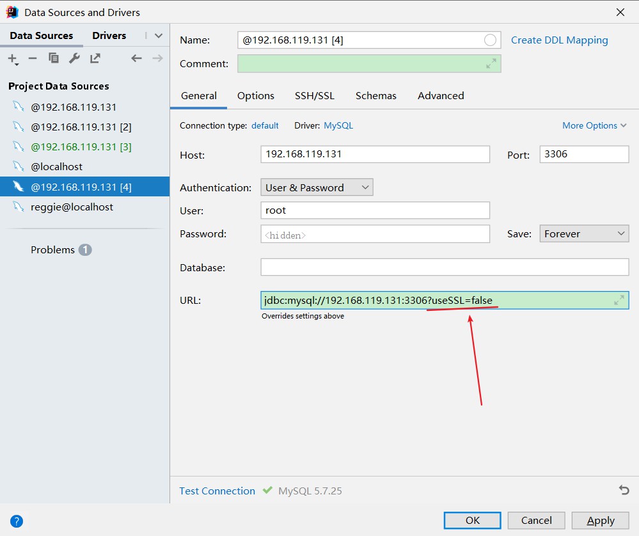Expand the URL field editor
639x536 pixels.
coord(619,300)
